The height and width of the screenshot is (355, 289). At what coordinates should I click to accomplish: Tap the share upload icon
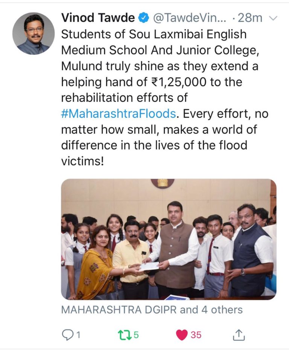(x=239, y=335)
